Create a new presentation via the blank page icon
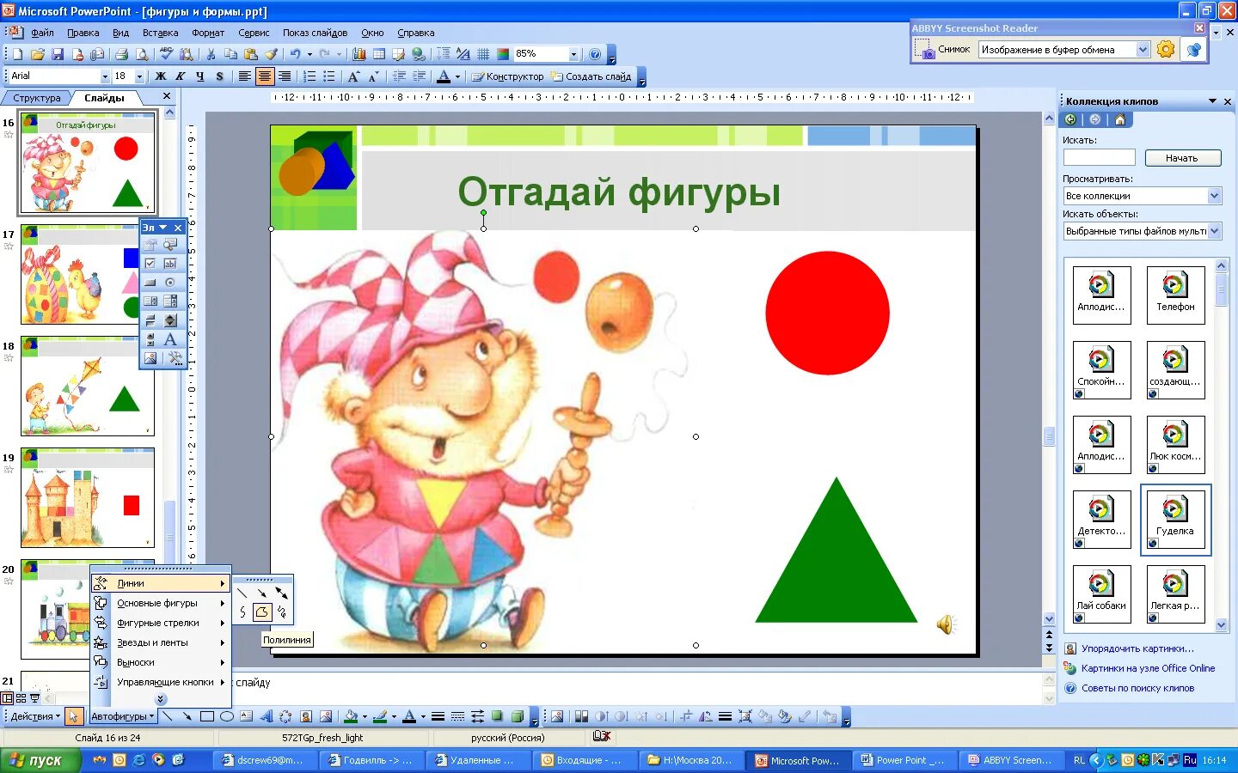The width and height of the screenshot is (1238, 773). point(18,54)
